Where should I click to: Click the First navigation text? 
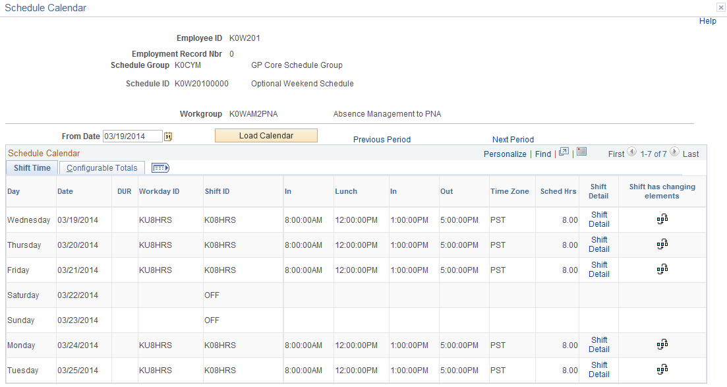coord(616,154)
